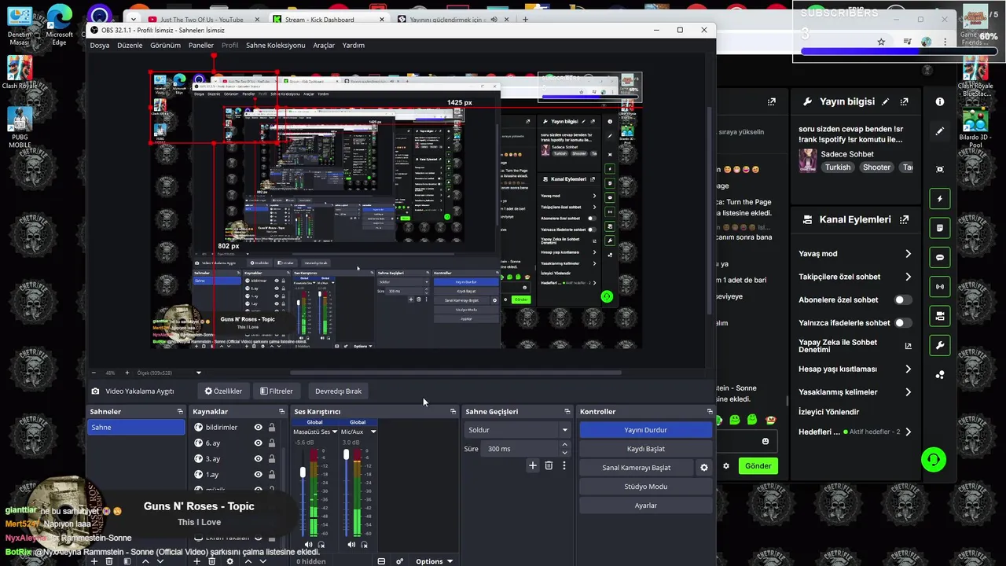This screenshot has height=566, width=1006.
Task: Open Filtreler for selected source
Action: 277,391
